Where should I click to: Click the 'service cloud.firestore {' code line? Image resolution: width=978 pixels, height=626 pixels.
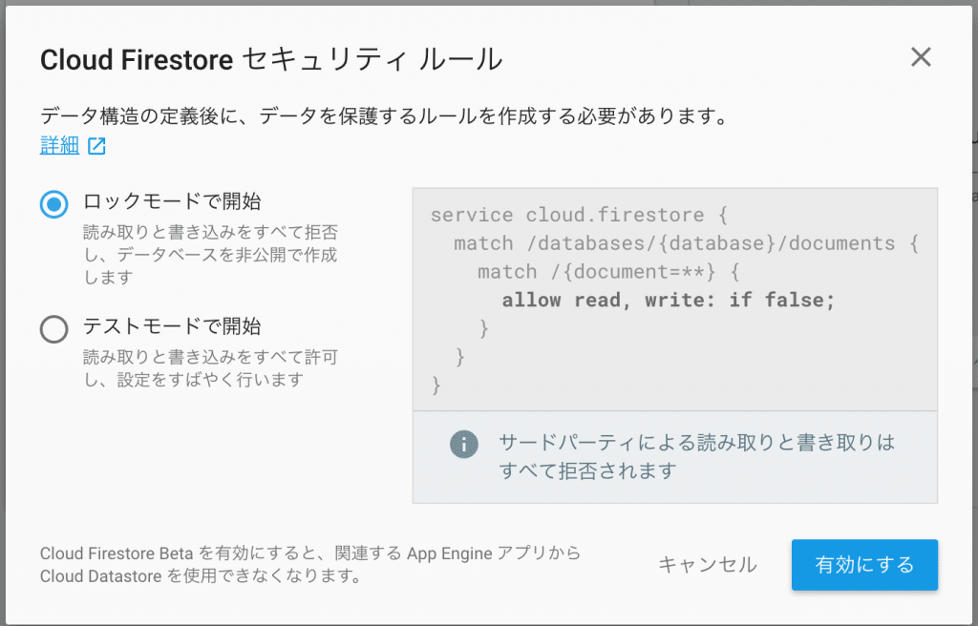click(x=579, y=215)
